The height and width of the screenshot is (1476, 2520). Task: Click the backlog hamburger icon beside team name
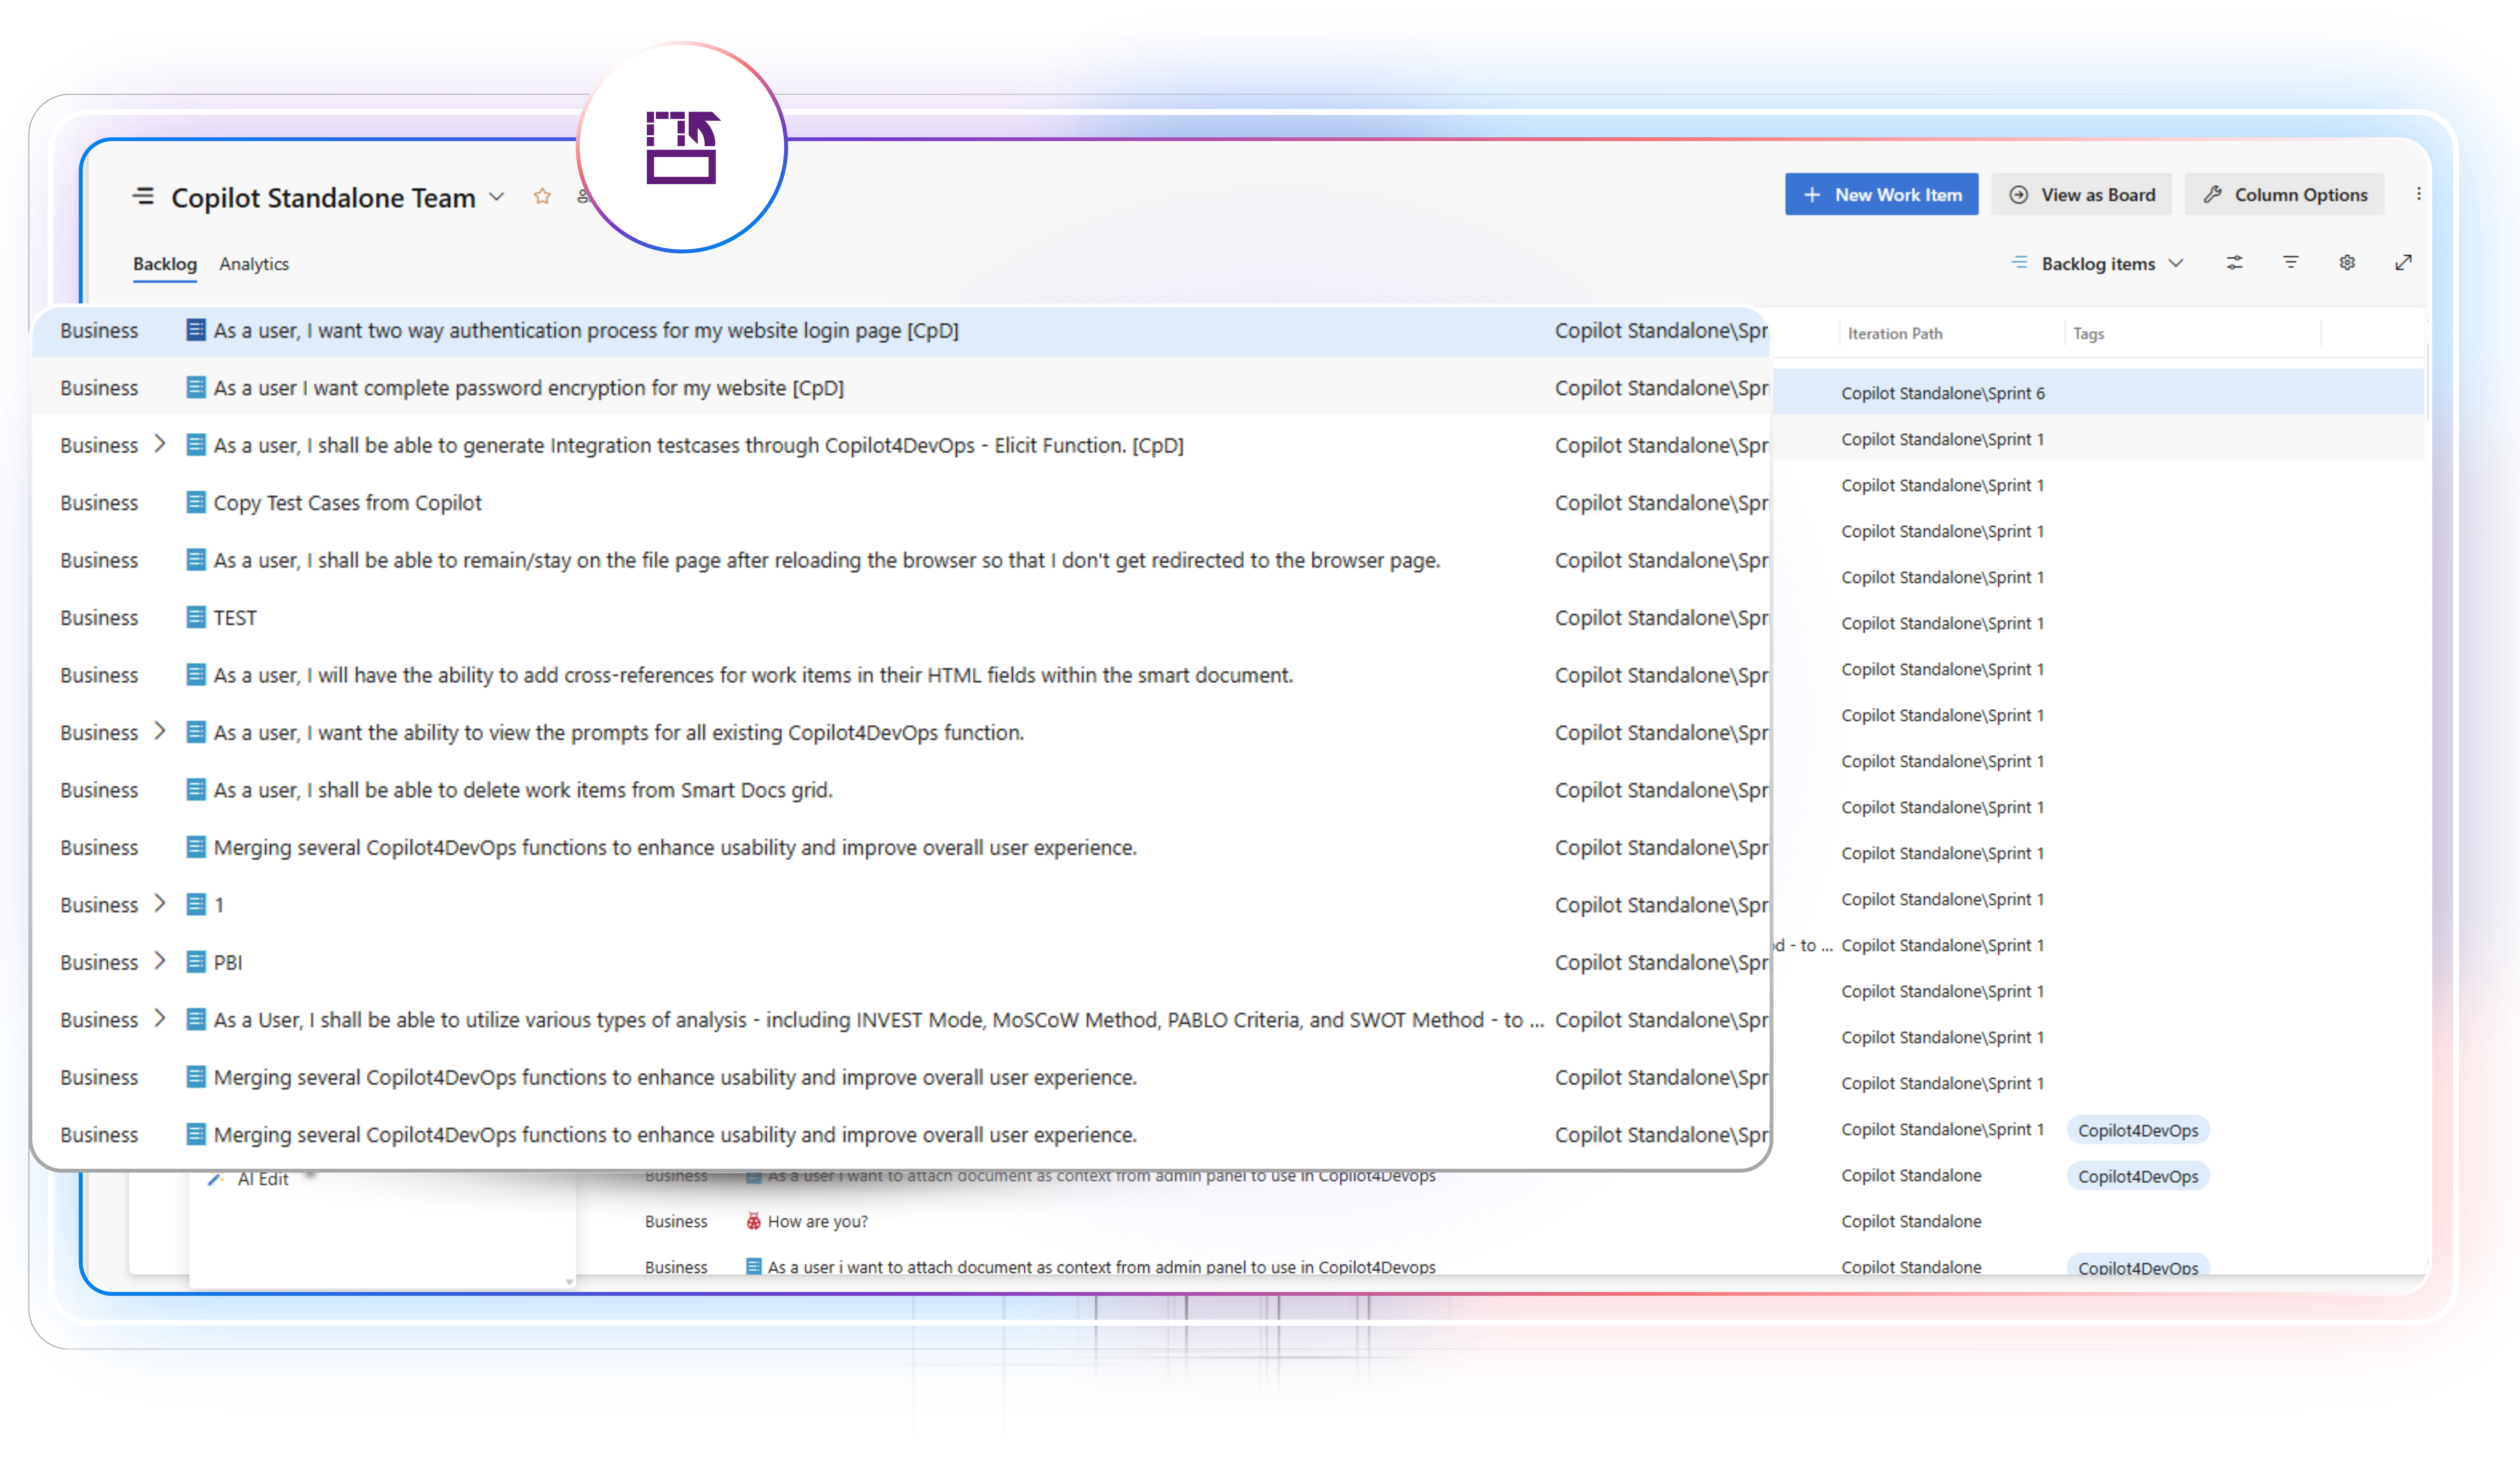coord(143,196)
